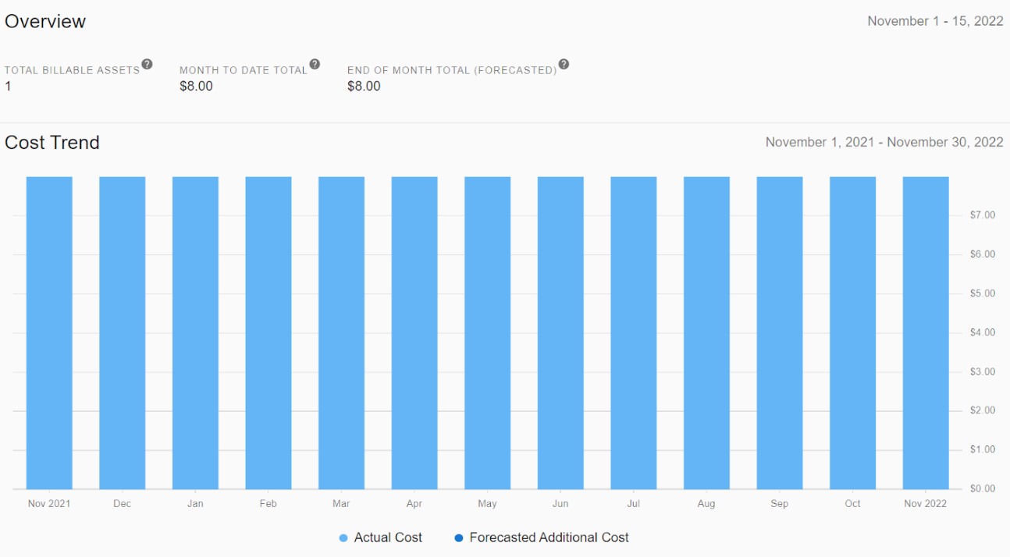Click the Cost Trend date range text
Image resolution: width=1010 pixels, height=557 pixels.
(884, 142)
